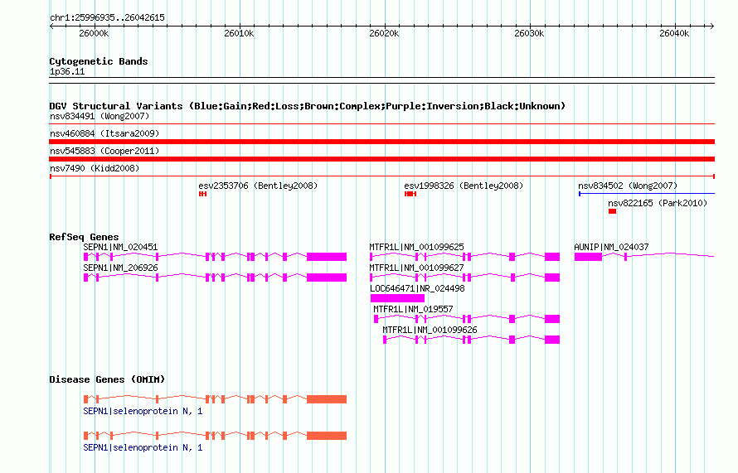
Task: Select the nsv834502 (Wong2007) blue gain line
Action: [x=647, y=194]
